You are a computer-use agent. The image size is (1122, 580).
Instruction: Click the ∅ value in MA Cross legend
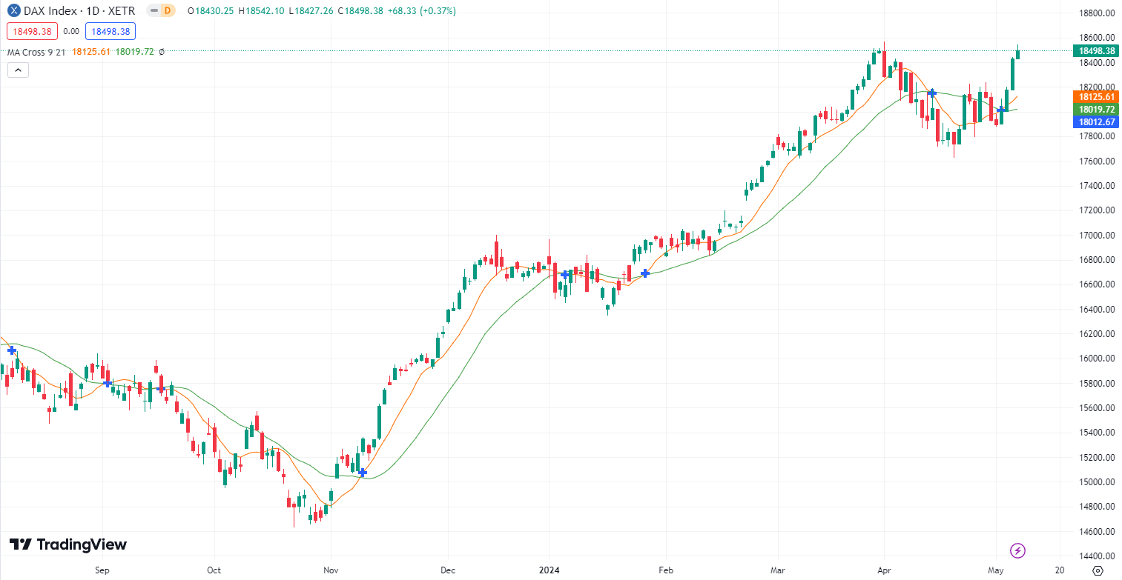click(162, 52)
